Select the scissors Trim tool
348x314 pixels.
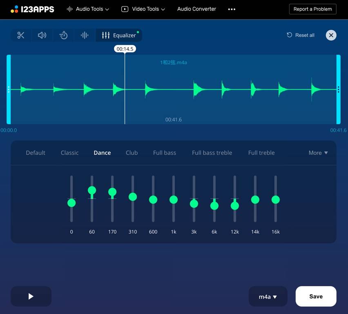pyautogui.click(x=21, y=35)
